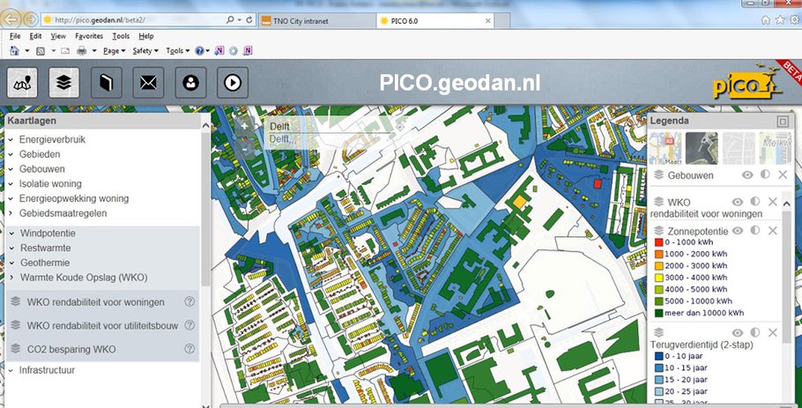Adjust transparency of WKO legend layer
This screenshot has width=802, height=408.
755,202
